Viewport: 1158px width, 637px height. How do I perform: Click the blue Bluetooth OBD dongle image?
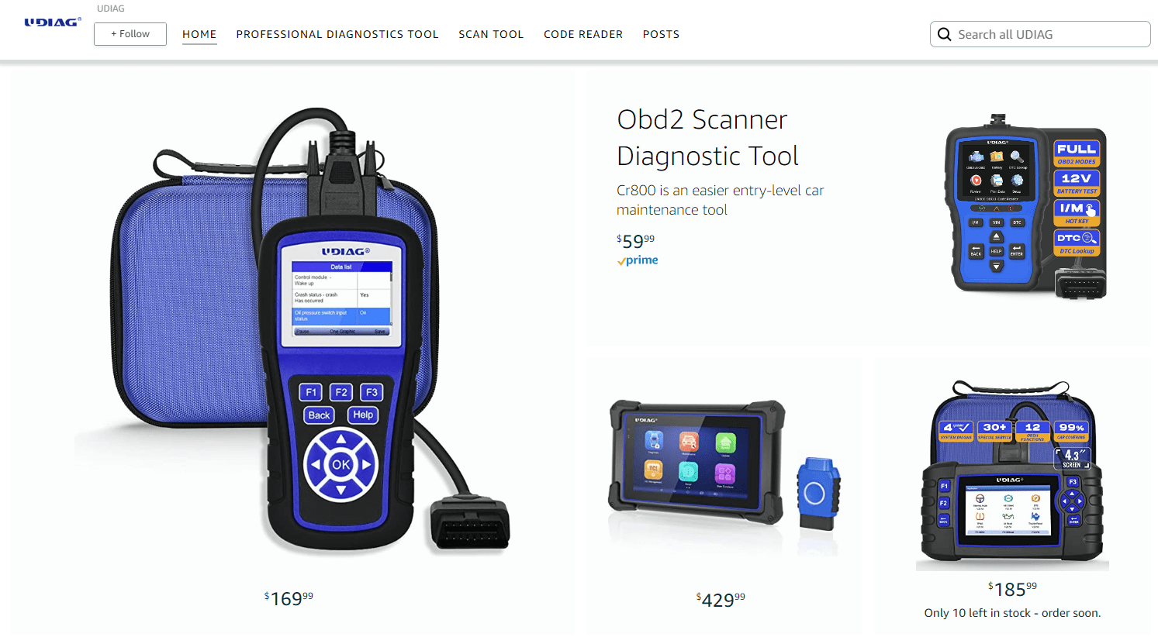point(818,492)
